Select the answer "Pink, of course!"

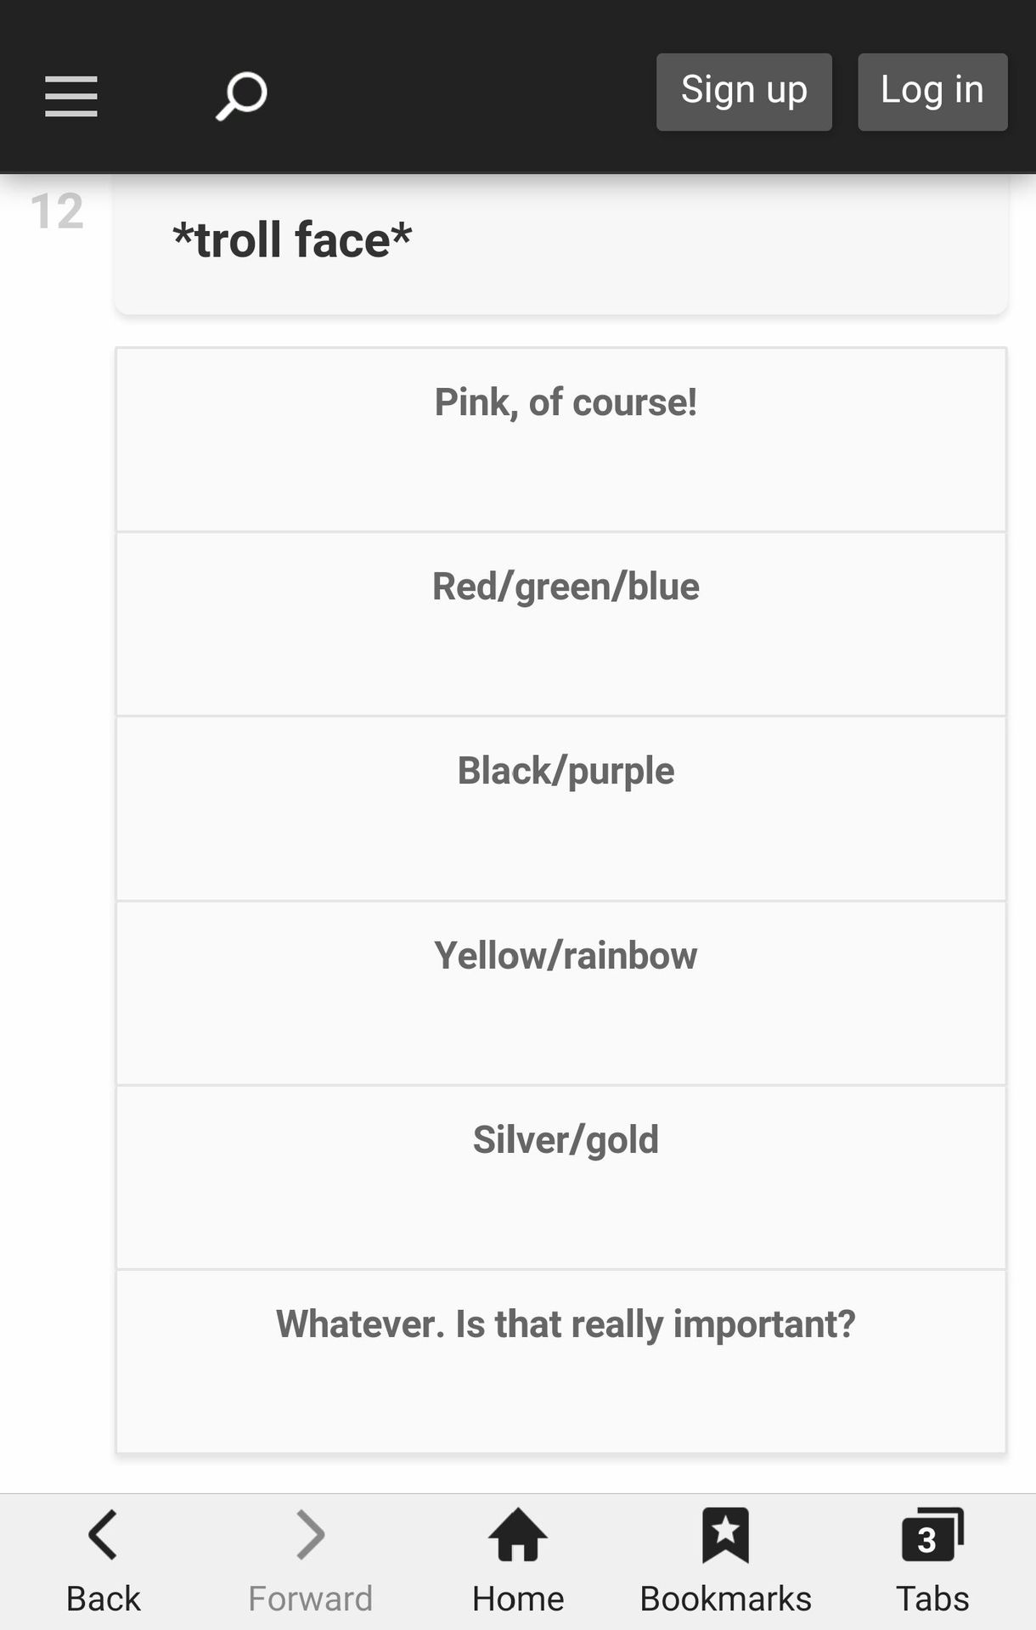click(561, 440)
